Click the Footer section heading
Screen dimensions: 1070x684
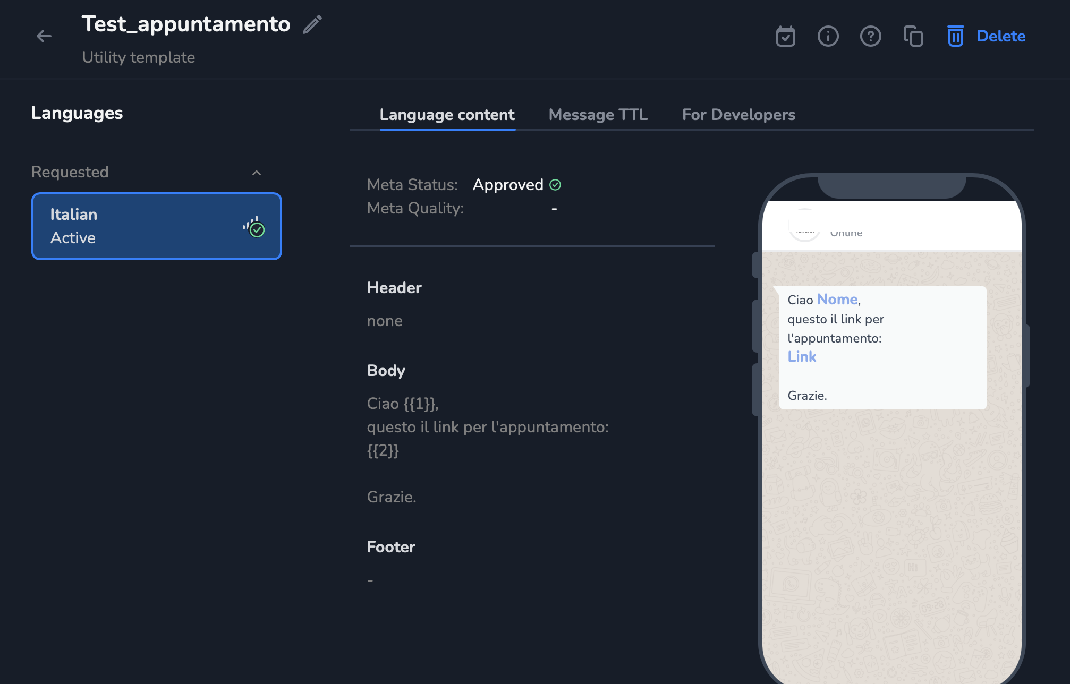coord(391,547)
